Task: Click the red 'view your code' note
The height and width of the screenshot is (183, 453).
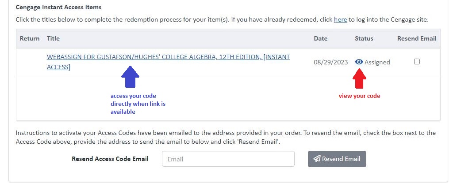Action: pos(360,96)
